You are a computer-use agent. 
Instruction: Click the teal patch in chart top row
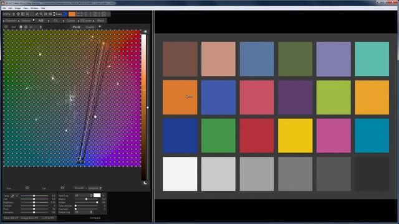point(372,59)
